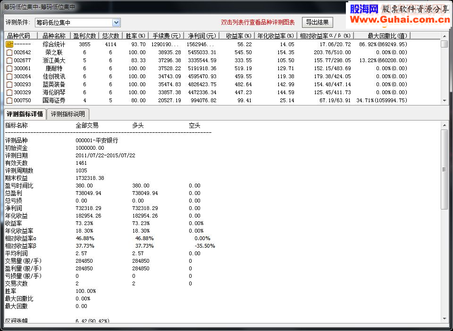Select the 蓝英装备 row name
Image resolution: width=453 pixels, height=331 pixels.
tap(54, 84)
